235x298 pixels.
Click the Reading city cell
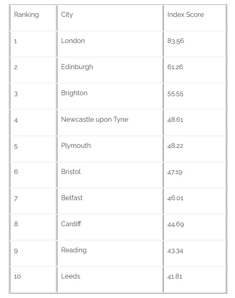tap(74, 250)
